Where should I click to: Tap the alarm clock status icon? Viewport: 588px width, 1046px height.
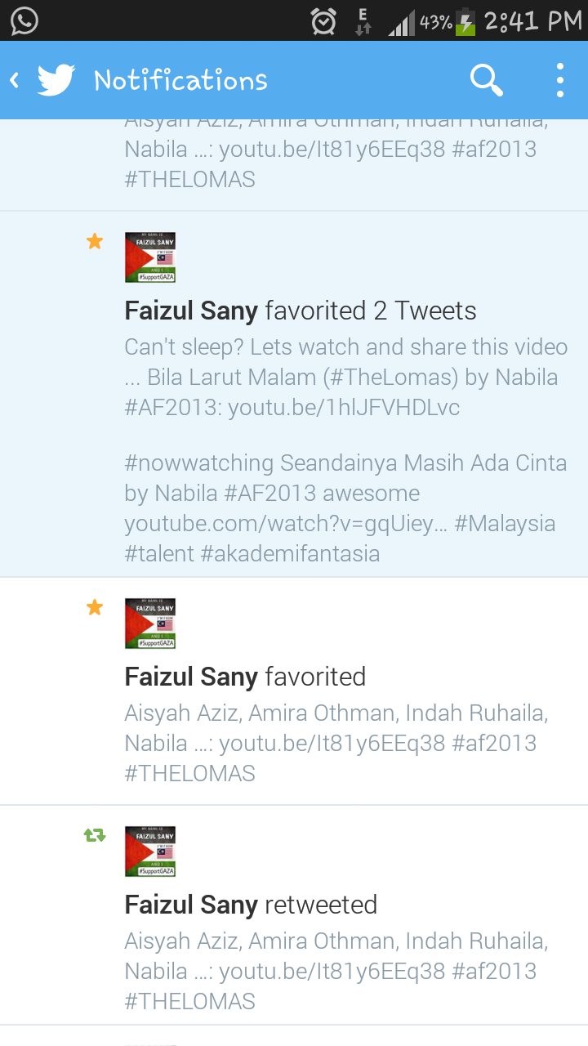324,21
